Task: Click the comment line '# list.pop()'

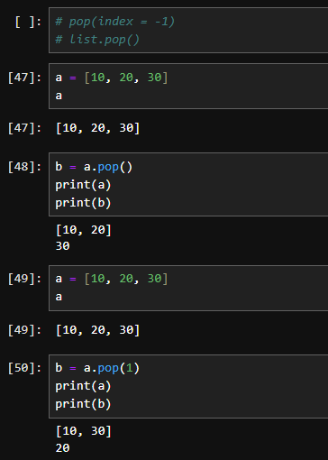Action: coord(97,40)
